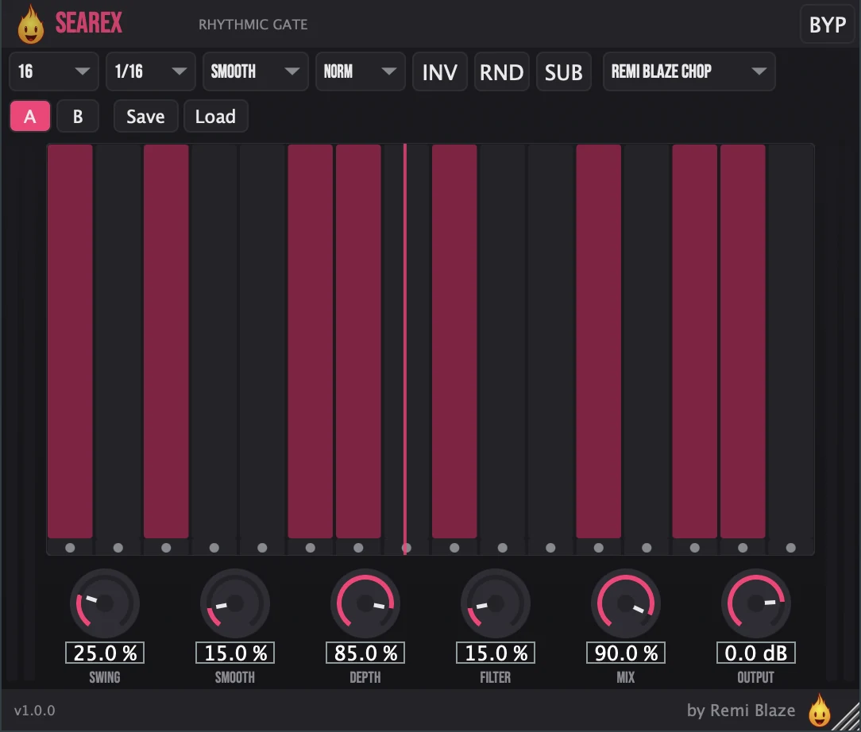Click the dot under gate step 11
Viewport: 861px width, 732px height.
point(550,548)
